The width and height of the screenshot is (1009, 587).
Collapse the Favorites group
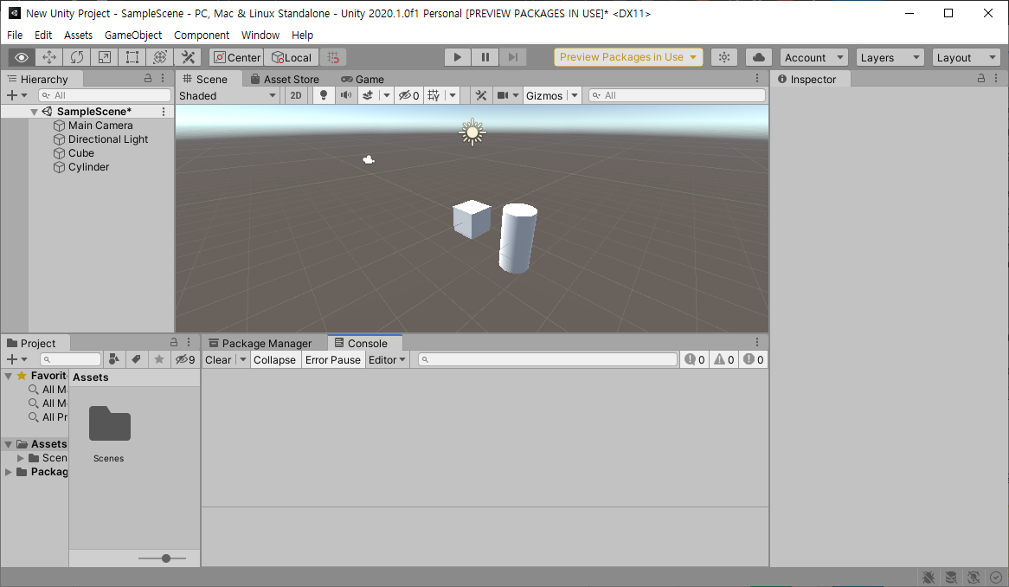click(9, 376)
